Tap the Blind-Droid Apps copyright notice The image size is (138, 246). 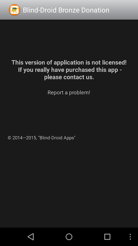click(x=41, y=138)
